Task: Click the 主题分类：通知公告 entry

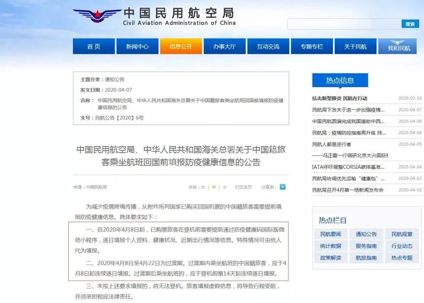Action: (102, 79)
